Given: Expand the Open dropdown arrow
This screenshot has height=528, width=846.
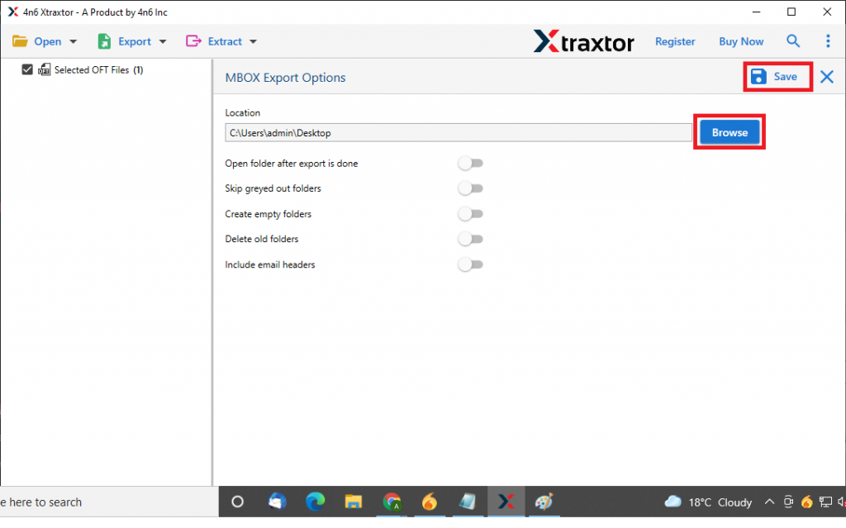Looking at the screenshot, I should [x=73, y=40].
